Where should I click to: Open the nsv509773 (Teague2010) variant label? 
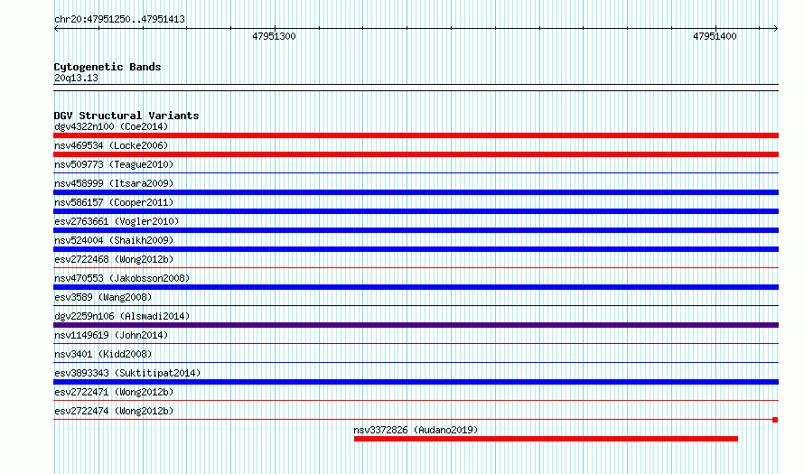(x=114, y=164)
